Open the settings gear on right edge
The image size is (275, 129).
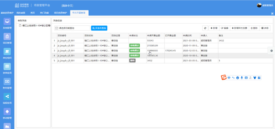272,50
